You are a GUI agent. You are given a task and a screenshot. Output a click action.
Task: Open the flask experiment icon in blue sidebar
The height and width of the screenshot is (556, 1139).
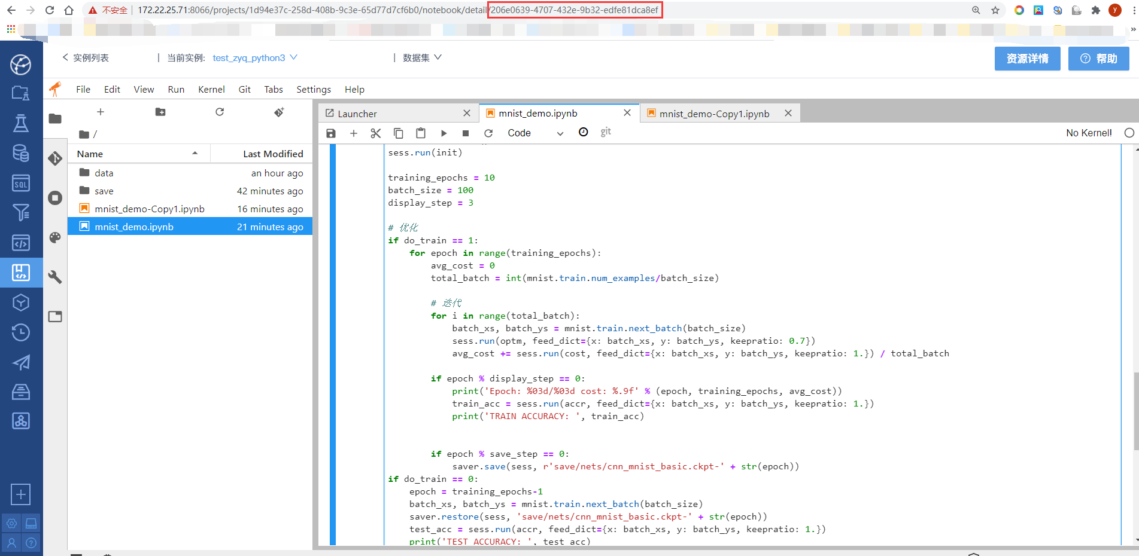tap(21, 123)
